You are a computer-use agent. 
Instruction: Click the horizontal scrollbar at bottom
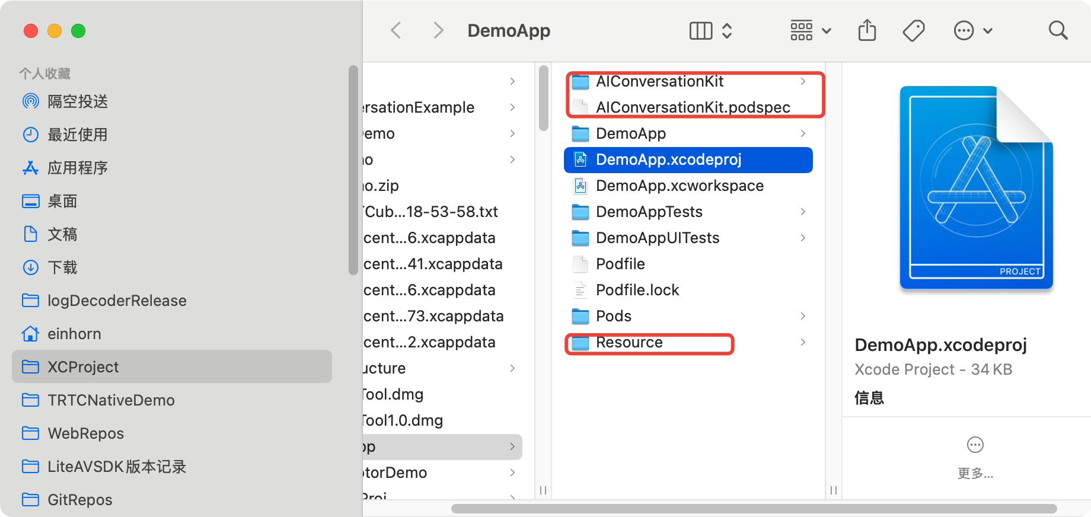tap(753, 509)
